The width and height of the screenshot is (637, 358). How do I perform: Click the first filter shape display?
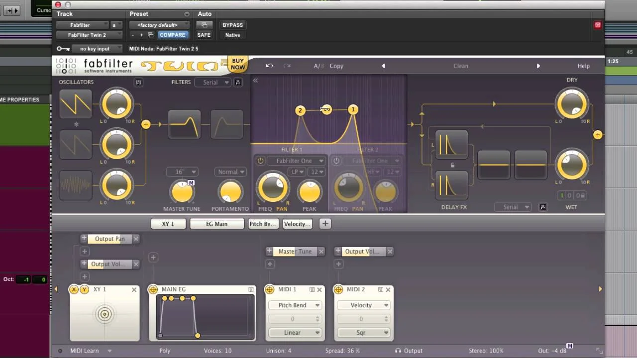(184, 124)
